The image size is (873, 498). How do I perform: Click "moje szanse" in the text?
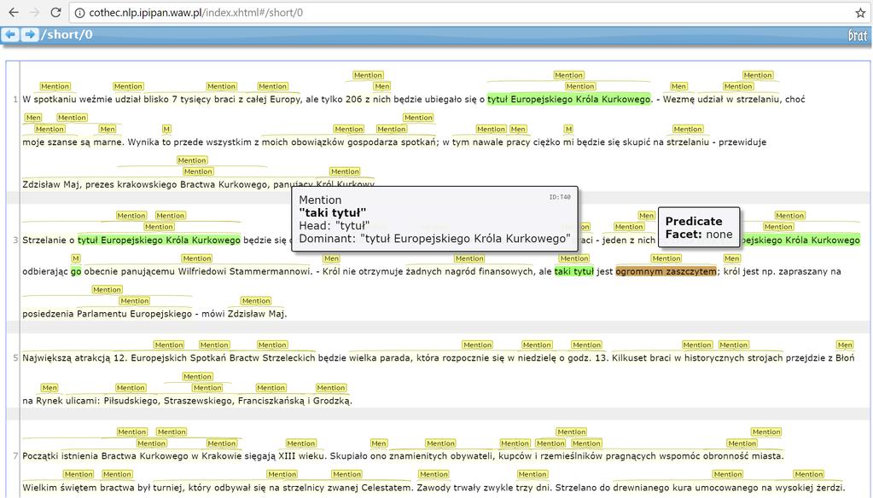click(49, 142)
